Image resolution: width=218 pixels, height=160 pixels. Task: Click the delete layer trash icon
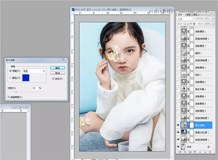point(211,153)
